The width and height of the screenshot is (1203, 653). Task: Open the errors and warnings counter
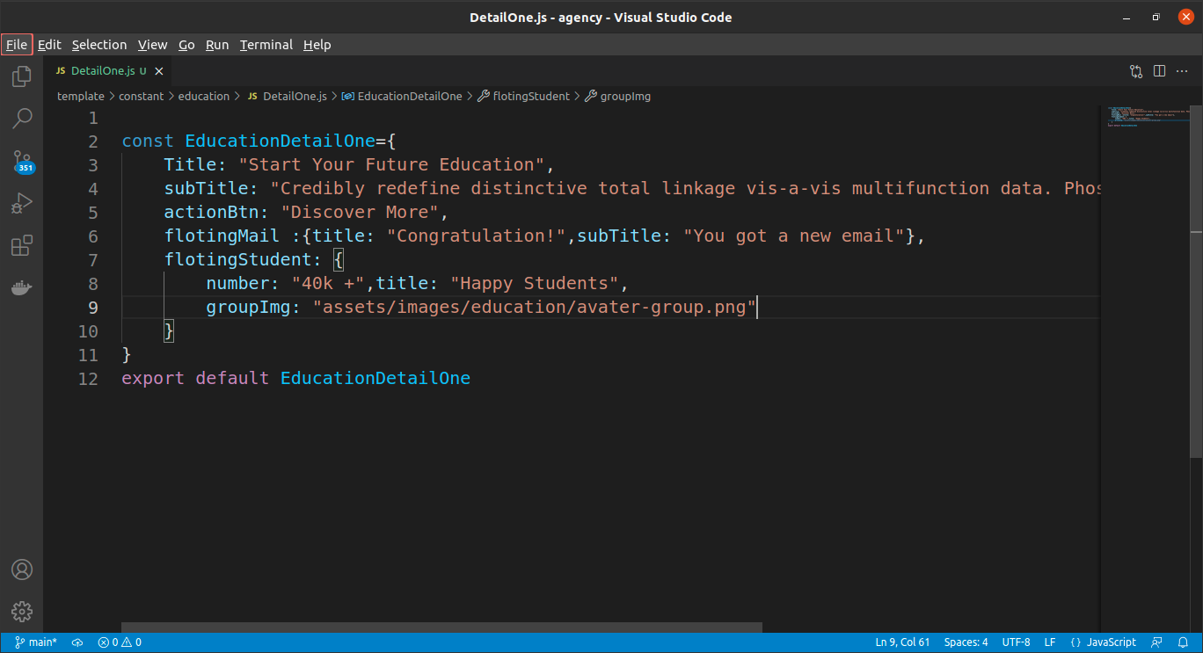(120, 642)
